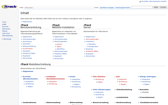Open the Versionsgeschichte tab
Image resolution: width=168 pixels, height=105 pixels.
pyautogui.click(x=123, y=8)
